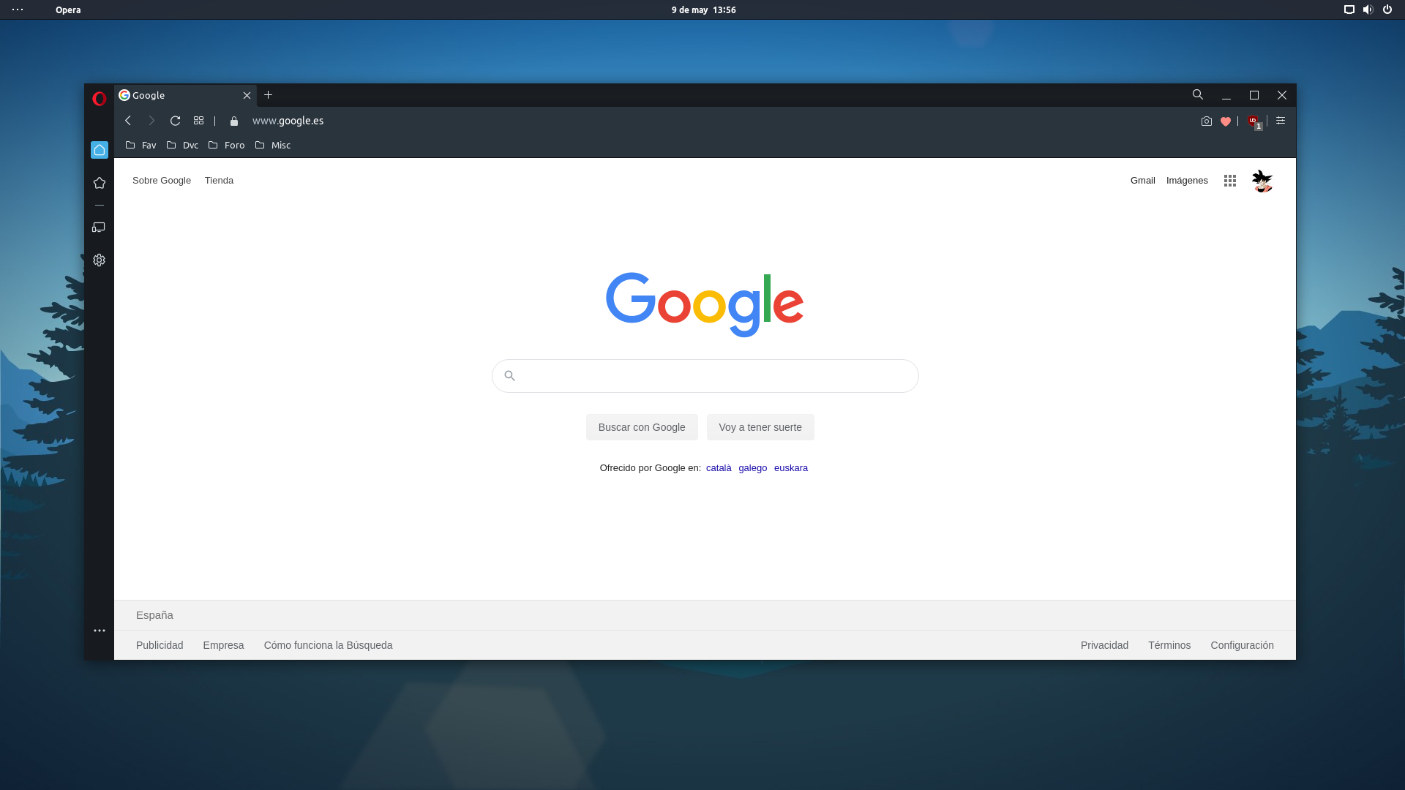Open the Configuración footer menu
The width and height of the screenshot is (1405, 790).
point(1242,645)
